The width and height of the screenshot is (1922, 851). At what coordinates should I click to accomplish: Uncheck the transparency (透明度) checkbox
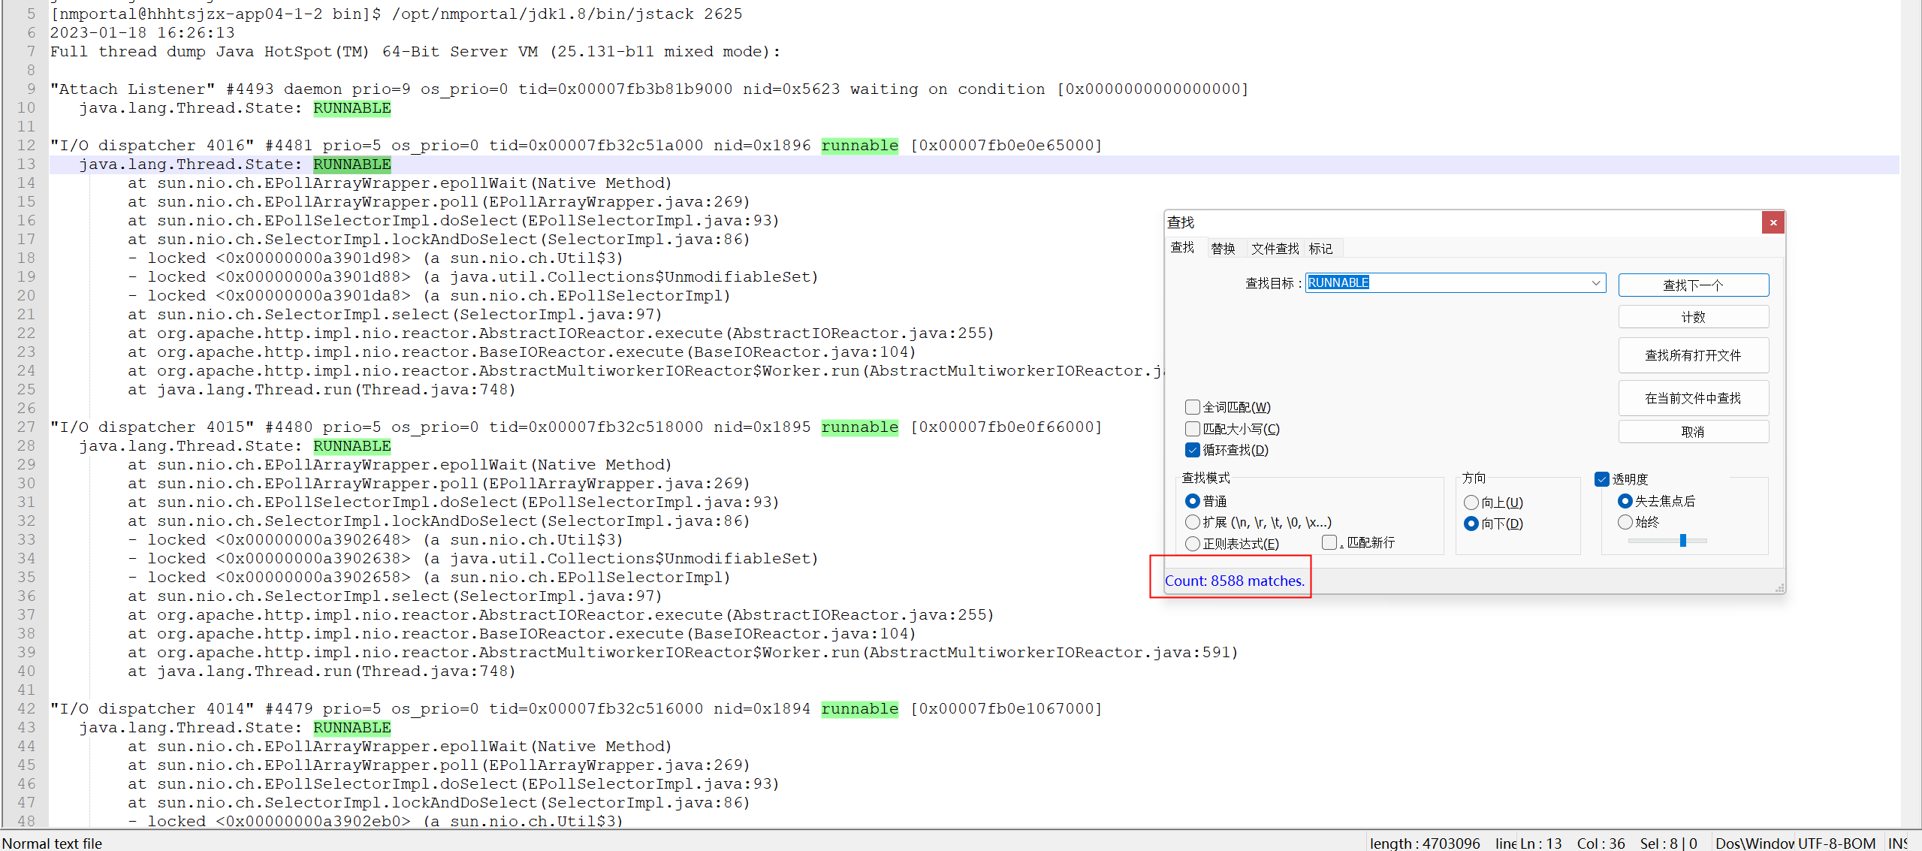click(x=1602, y=479)
